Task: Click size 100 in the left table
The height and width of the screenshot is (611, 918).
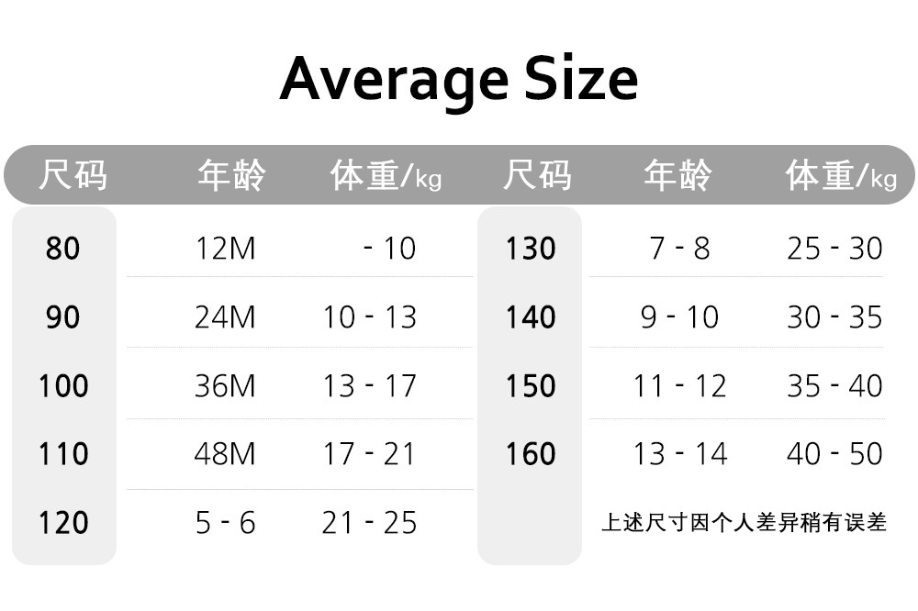Action: click(x=64, y=386)
